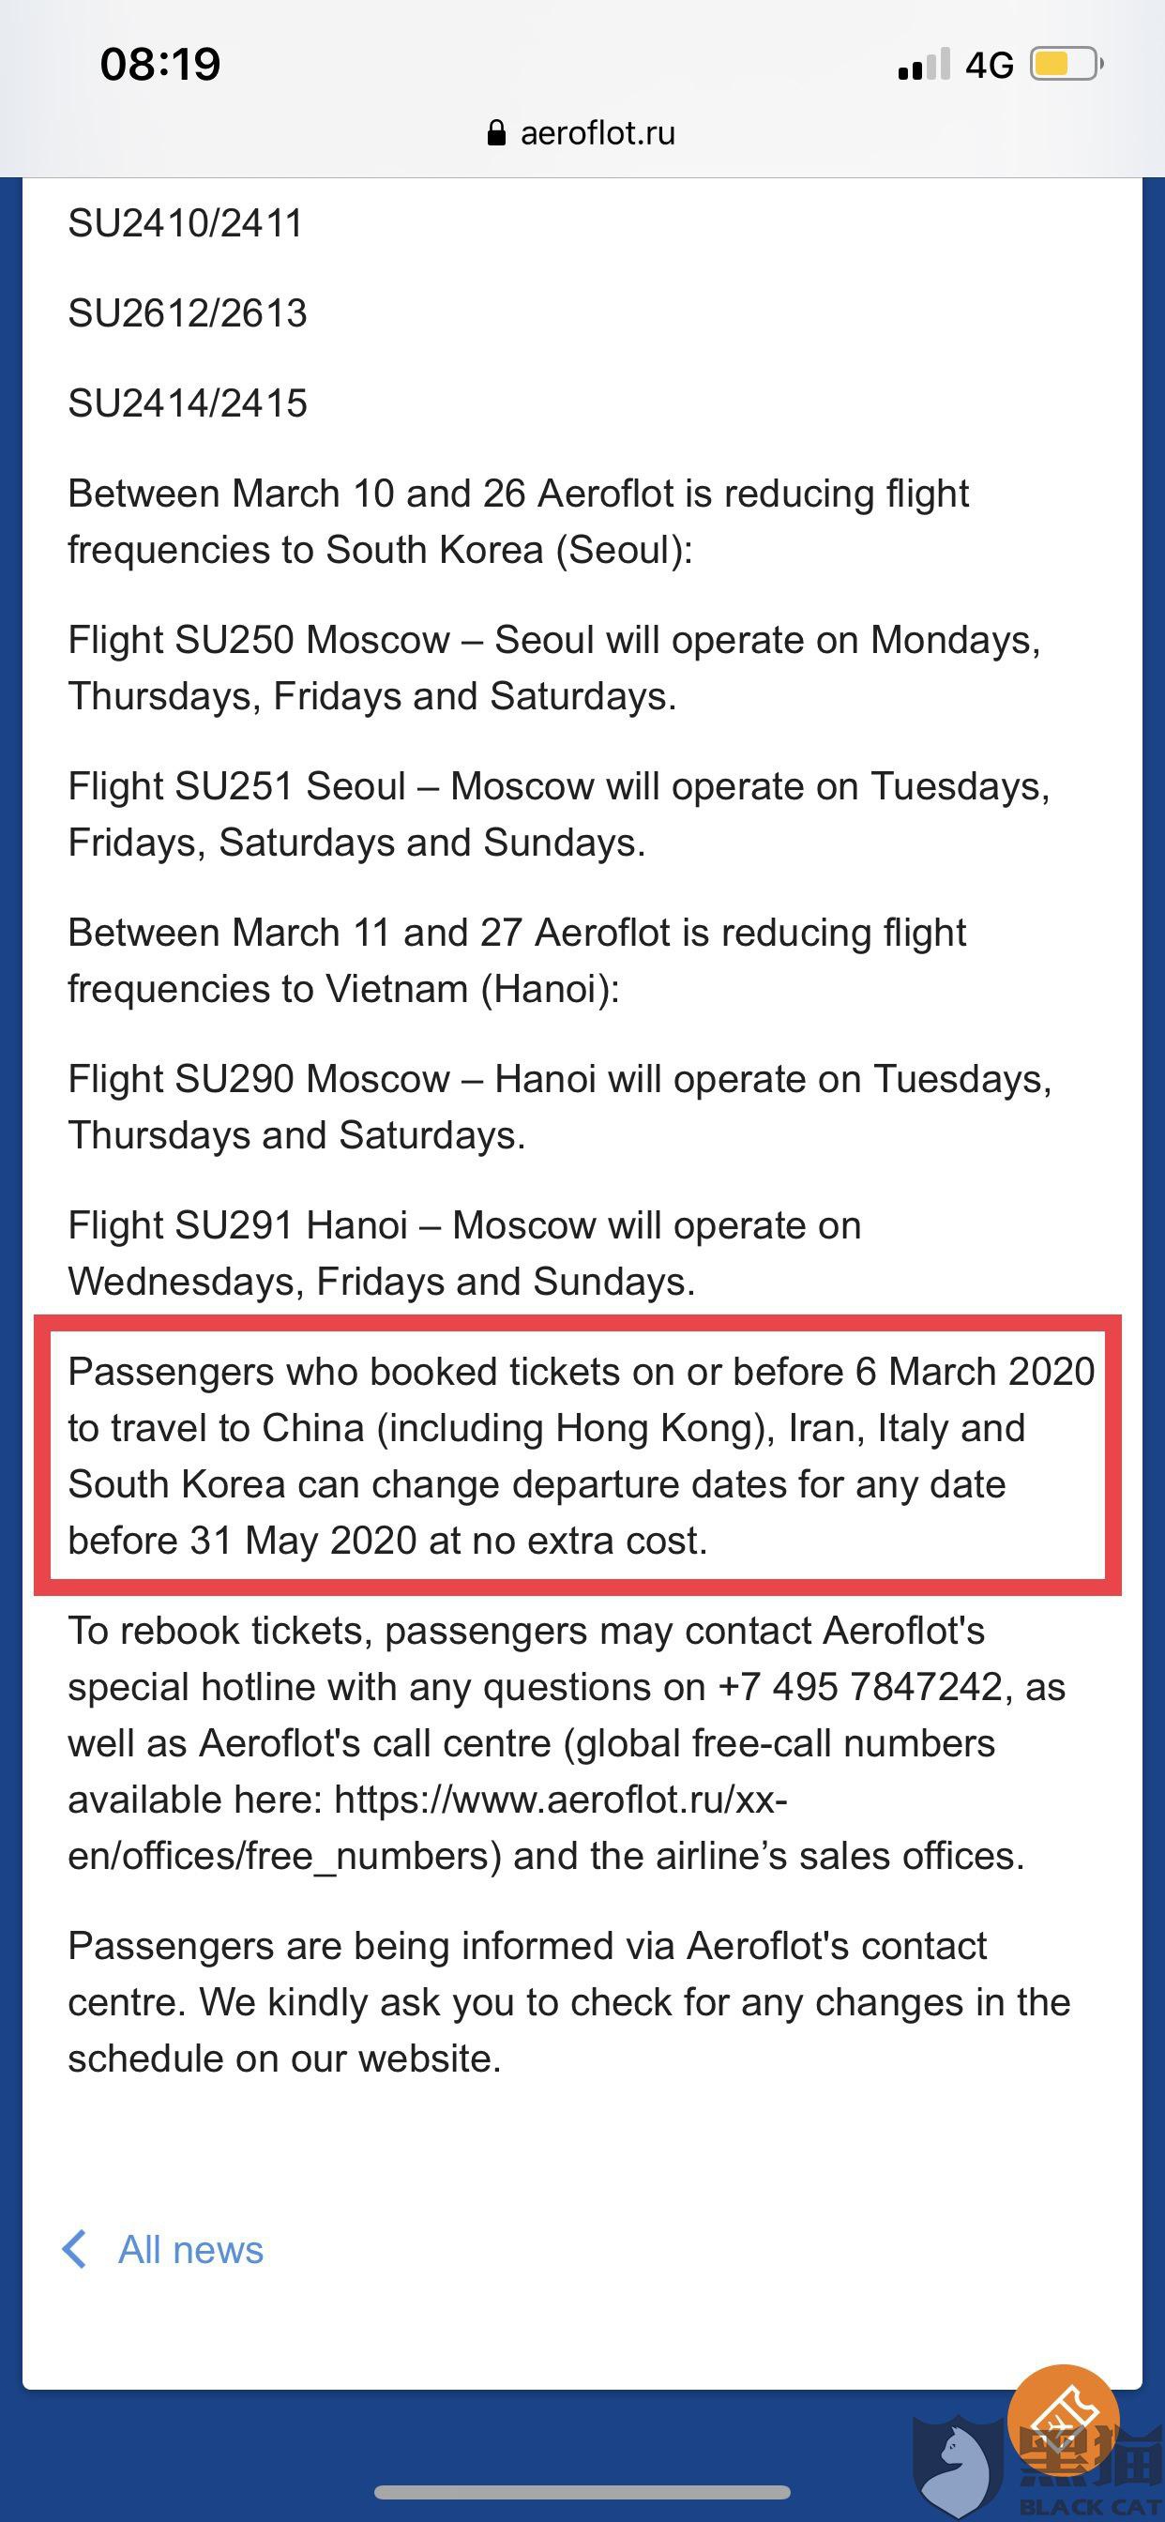Screen dimensions: 1165x2522
Task: Tap the SU2612/2613 flight number line
Action: [187, 313]
